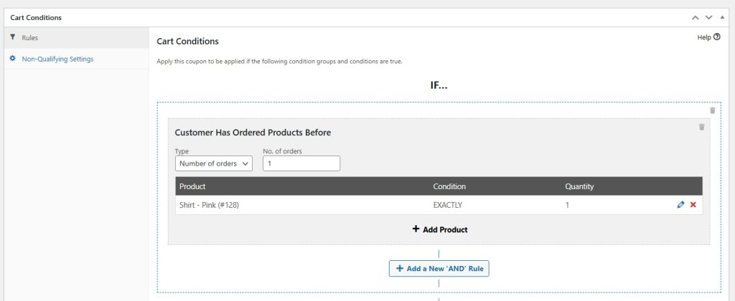
Task: Move Cart Conditions panel down
Action: [708, 18]
